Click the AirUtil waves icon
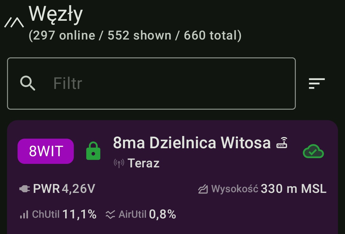This screenshot has width=345, height=234. point(110,215)
